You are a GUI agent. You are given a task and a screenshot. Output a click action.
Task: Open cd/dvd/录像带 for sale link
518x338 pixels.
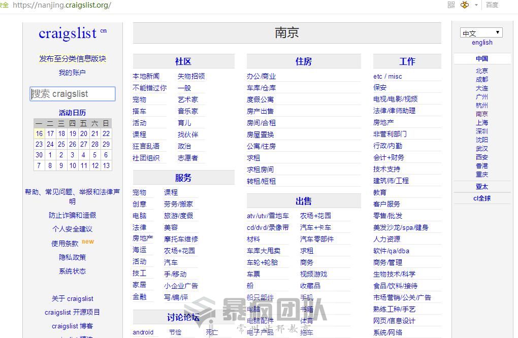pyautogui.click(x=268, y=227)
